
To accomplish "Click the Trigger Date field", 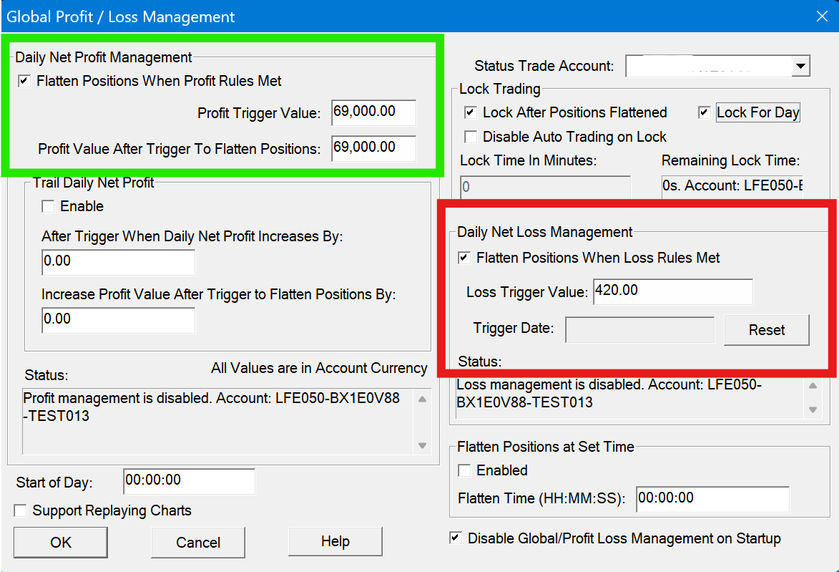I will pos(639,330).
